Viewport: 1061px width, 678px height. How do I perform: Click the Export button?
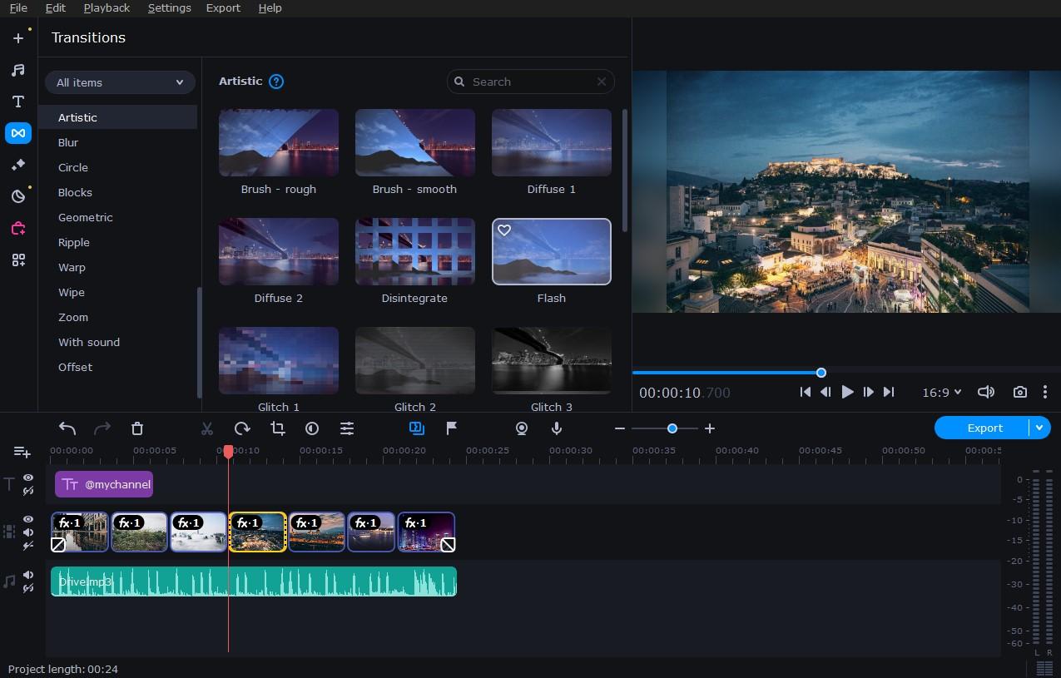point(984,428)
